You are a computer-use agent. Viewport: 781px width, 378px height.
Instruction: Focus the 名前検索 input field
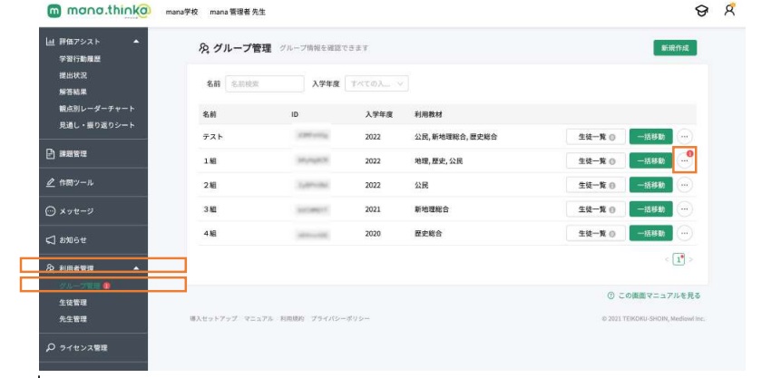pos(265,84)
